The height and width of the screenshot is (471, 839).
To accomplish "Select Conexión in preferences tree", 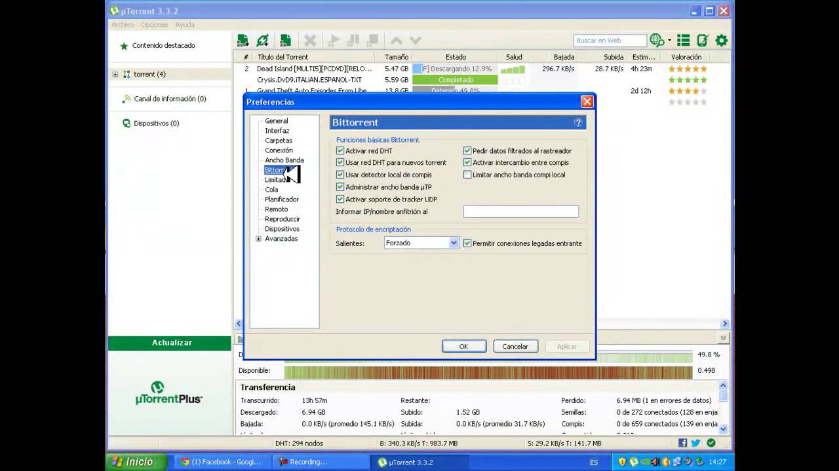I will click(x=279, y=150).
